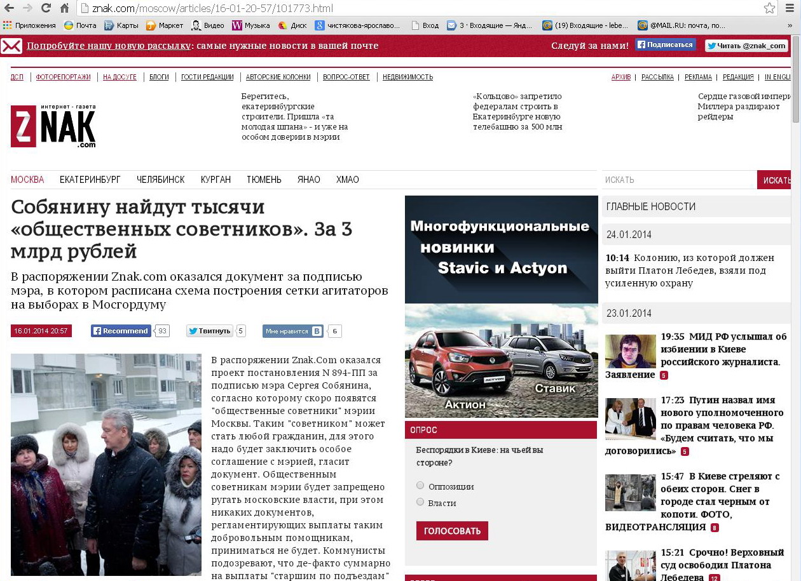
Task: Show more bookmarks with the chevron
Action: pos(790,25)
